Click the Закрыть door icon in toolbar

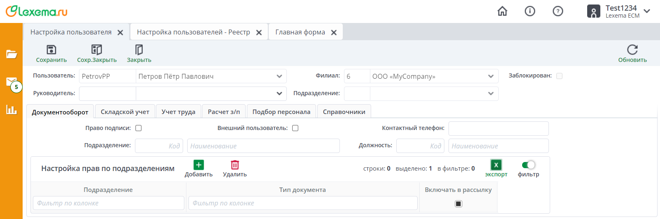tap(139, 50)
